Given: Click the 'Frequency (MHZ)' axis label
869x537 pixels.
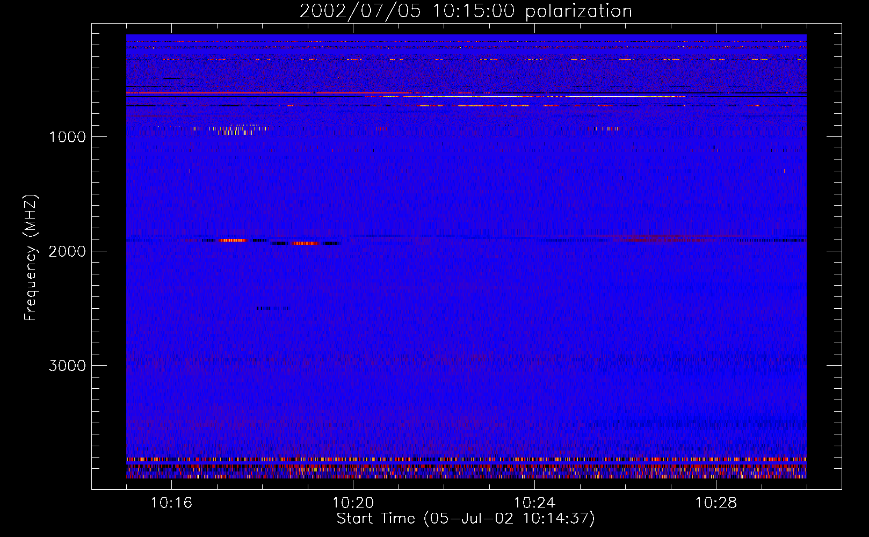Looking at the screenshot, I should coord(30,258).
